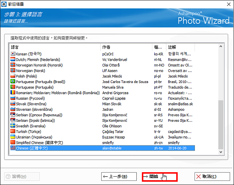Click the scrollbar up arrow
The height and width of the screenshot is (185, 234).
(221, 46)
